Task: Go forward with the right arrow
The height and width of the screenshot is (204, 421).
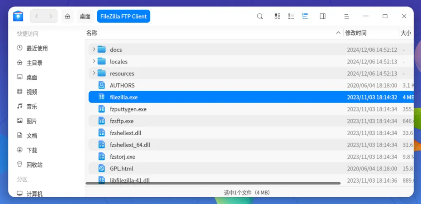Action: tap(50, 16)
